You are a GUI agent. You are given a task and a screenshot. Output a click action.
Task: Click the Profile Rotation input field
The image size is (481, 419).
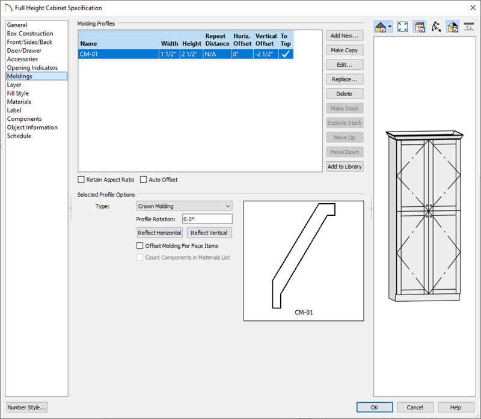pyautogui.click(x=207, y=219)
